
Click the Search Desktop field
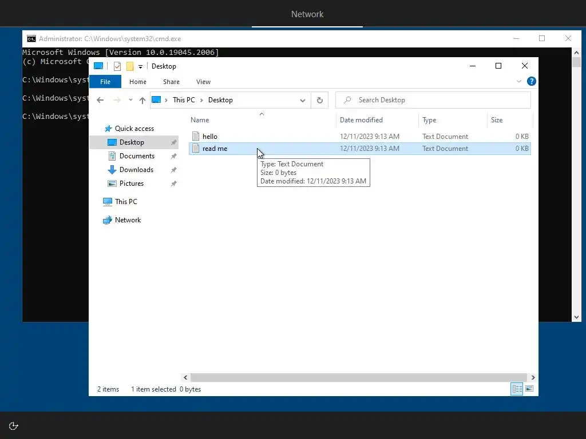click(433, 100)
